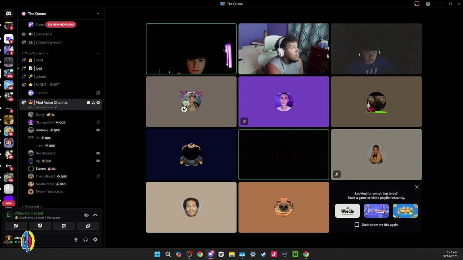Open The Queue server dropdown menu

pos(98,13)
